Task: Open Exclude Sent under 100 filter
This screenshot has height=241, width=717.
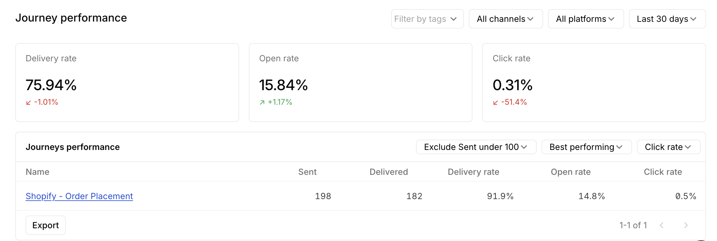Action: pyautogui.click(x=476, y=147)
